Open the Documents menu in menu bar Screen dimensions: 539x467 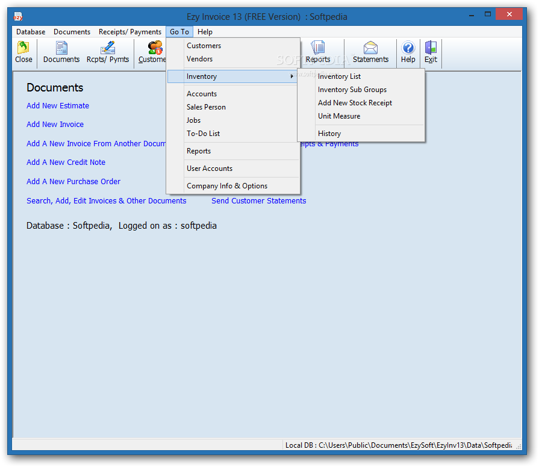point(72,31)
